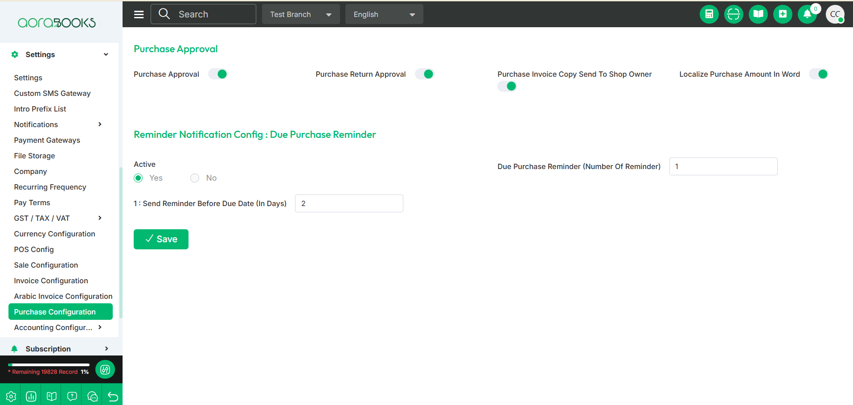This screenshot has height=405, width=853.
Task: Select the Yes radio for Active
Action: pos(138,178)
